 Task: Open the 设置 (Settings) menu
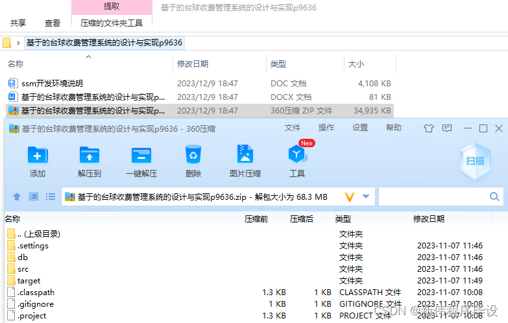click(x=360, y=128)
